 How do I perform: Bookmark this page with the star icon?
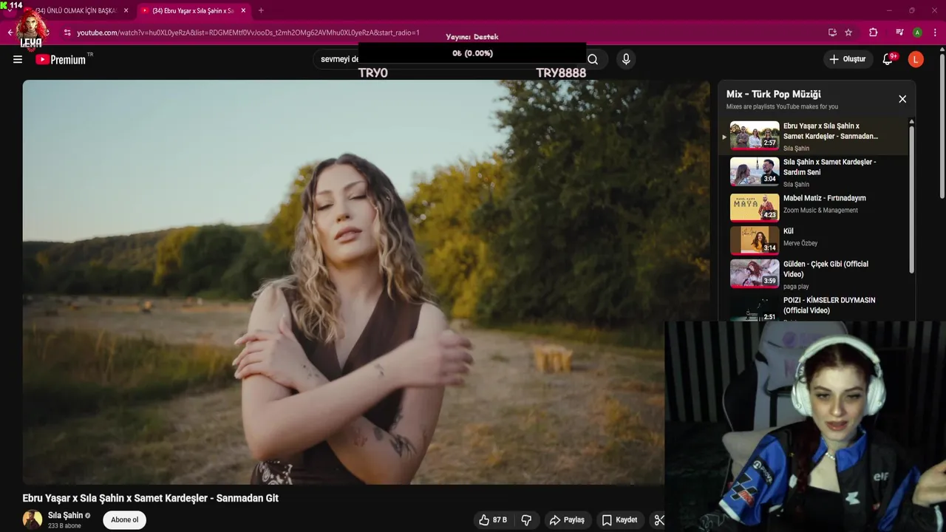(x=848, y=33)
